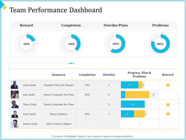This screenshot has height=140, width=186.
Task: Select john Smith's profile photo
Action: [x=15, y=95]
